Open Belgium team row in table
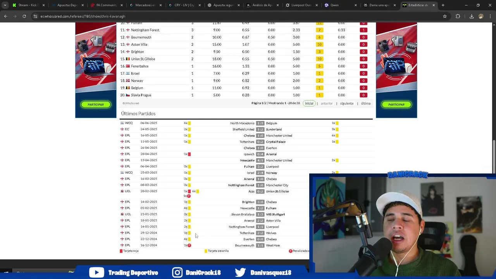This screenshot has height=279, width=496. pyautogui.click(x=137, y=88)
